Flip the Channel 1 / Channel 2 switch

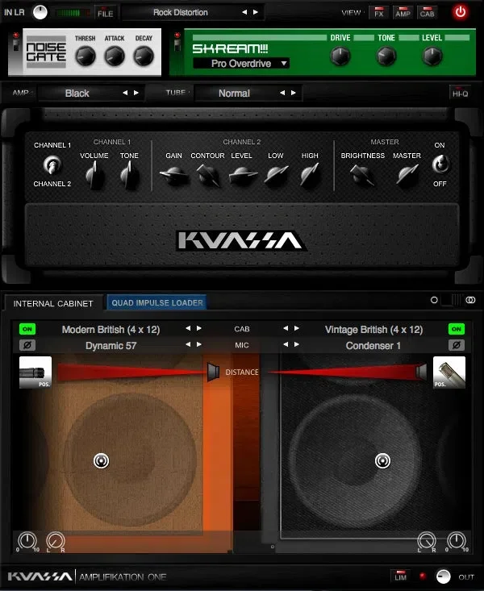(52, 164)
